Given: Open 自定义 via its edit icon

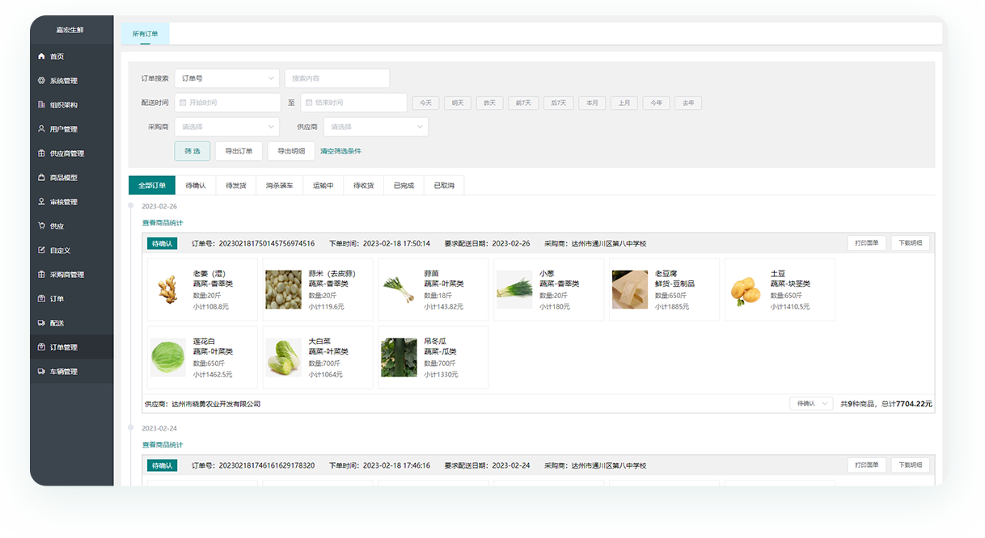Looking at the screenshot, I should (41, 250).
